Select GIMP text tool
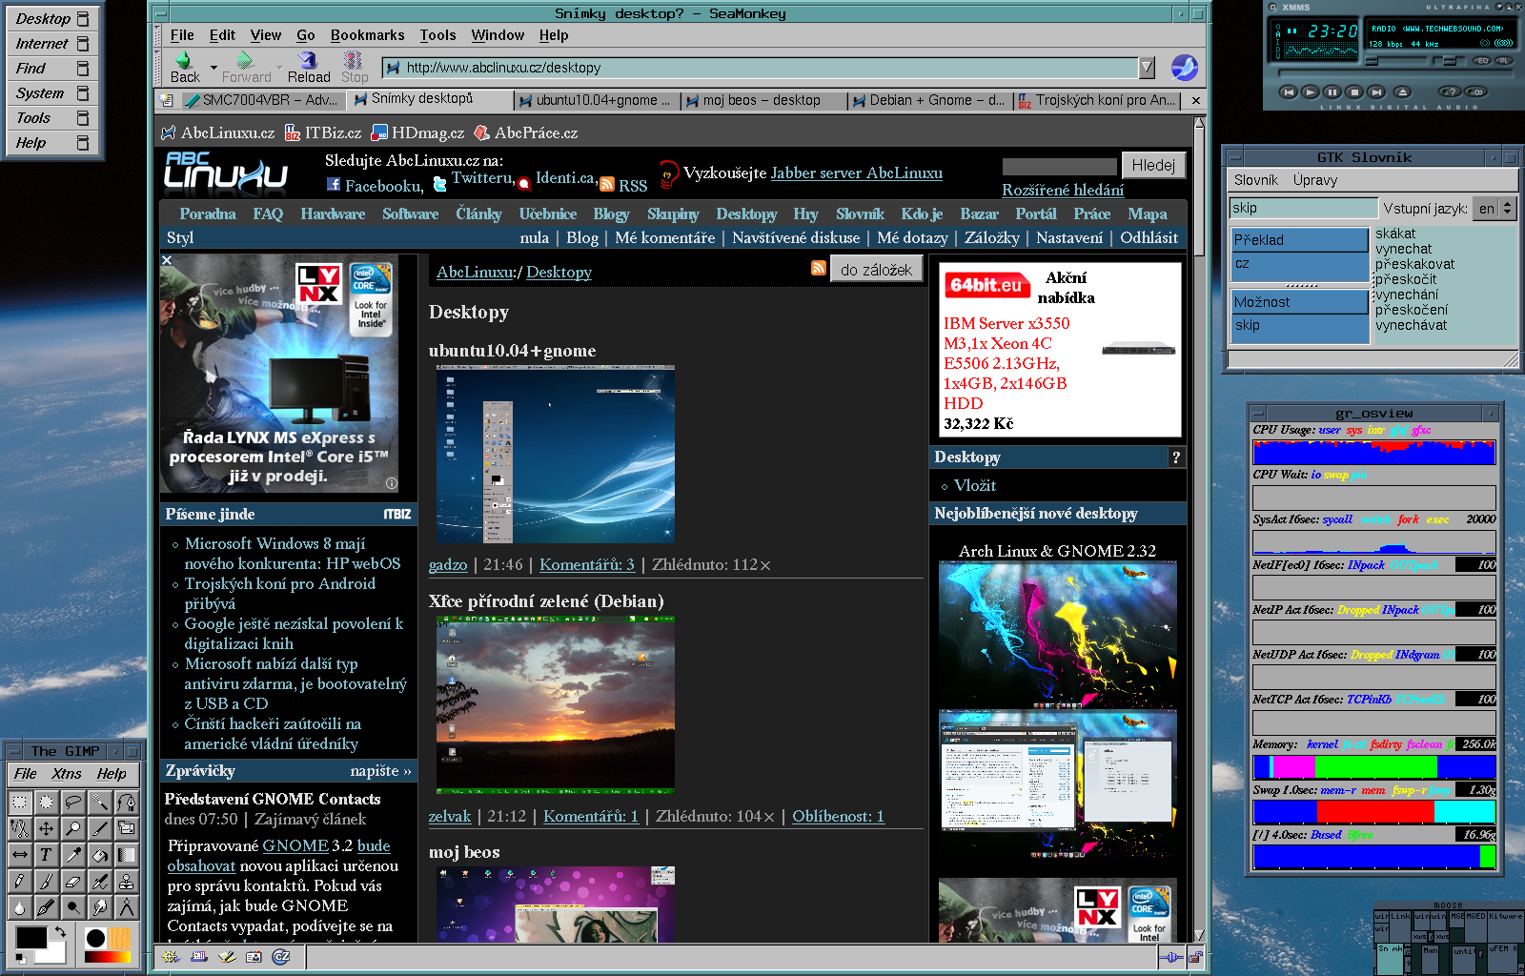The height and width of the screenshot is (976, 1525). pyautogui.click(x=46, y=855)
